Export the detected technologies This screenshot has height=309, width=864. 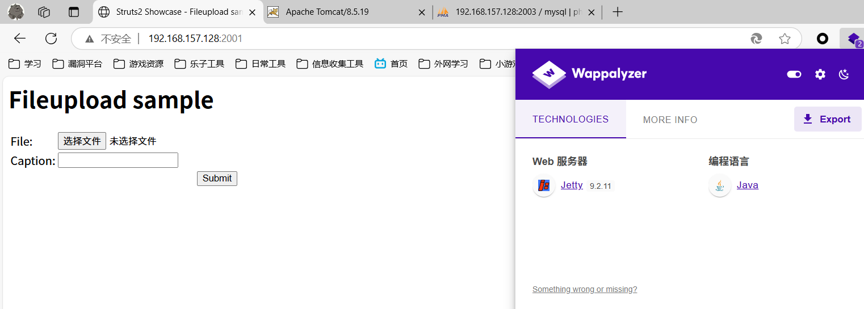tap(828, 119)
